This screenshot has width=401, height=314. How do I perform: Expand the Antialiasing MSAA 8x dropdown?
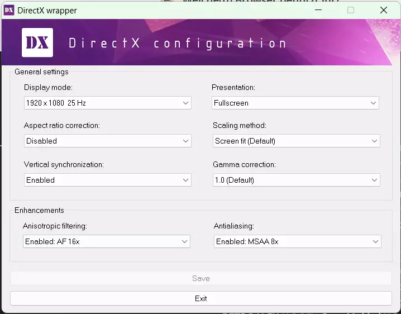point(298,241)
